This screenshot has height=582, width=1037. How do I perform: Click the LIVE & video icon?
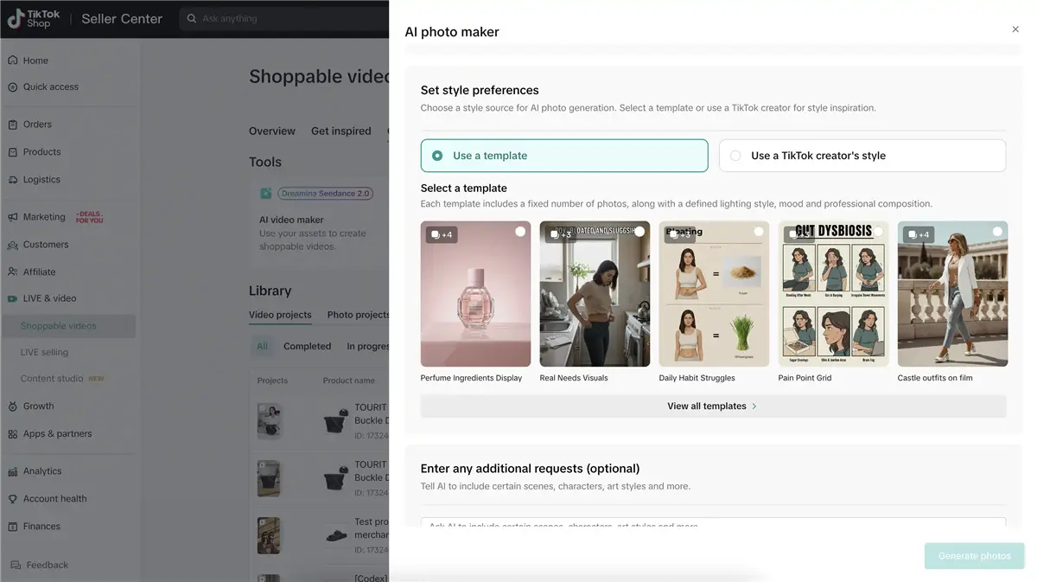click(12, 298)
